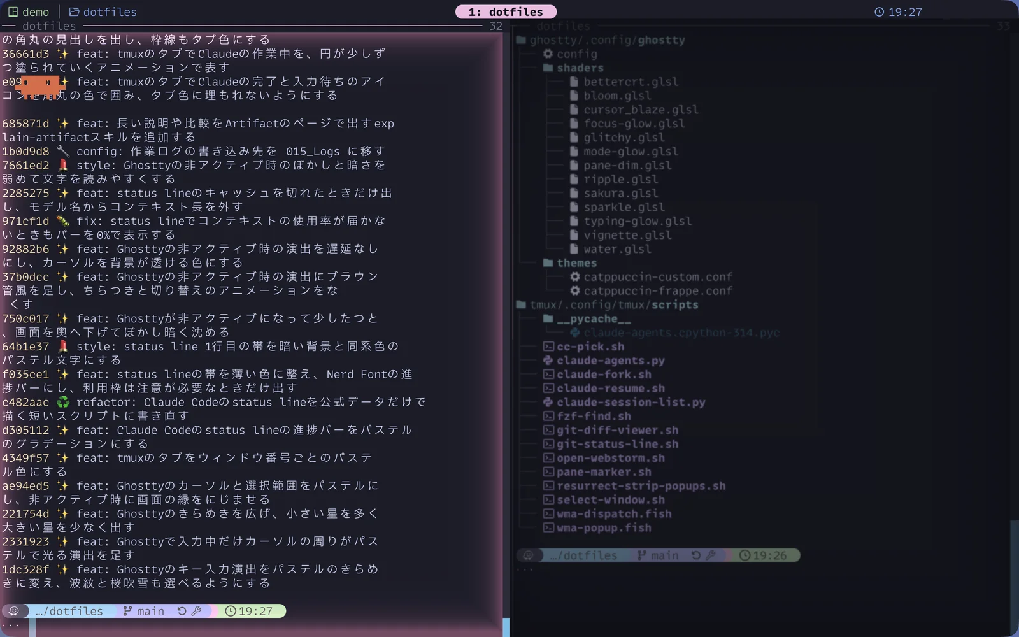Click the file icon beside sakura.glsl
This screenshot has width=1019, height=637.
click(574, 193)
